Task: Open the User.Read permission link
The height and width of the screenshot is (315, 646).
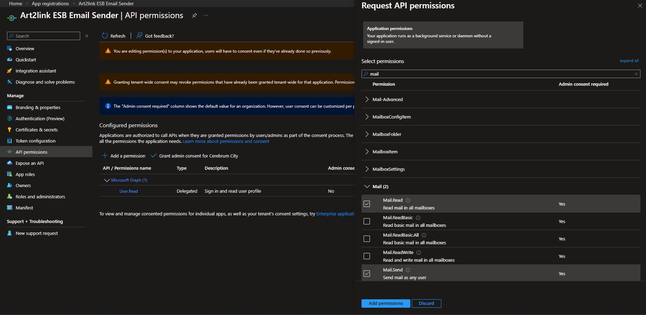Action: (x=129, y=191)
